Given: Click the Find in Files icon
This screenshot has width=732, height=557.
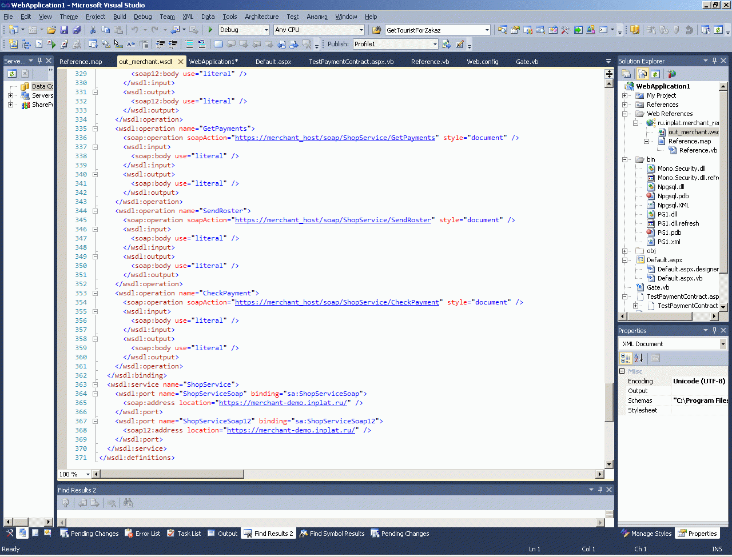Looking at the screenshot, I should (377, 30).
